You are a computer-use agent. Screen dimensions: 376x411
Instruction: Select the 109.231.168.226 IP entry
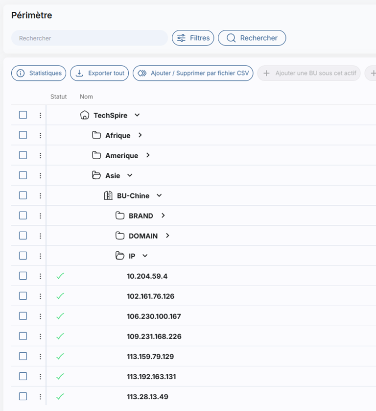(x=154, y=337)
